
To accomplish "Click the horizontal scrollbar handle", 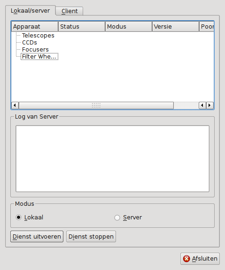I will tap(96, 105).
